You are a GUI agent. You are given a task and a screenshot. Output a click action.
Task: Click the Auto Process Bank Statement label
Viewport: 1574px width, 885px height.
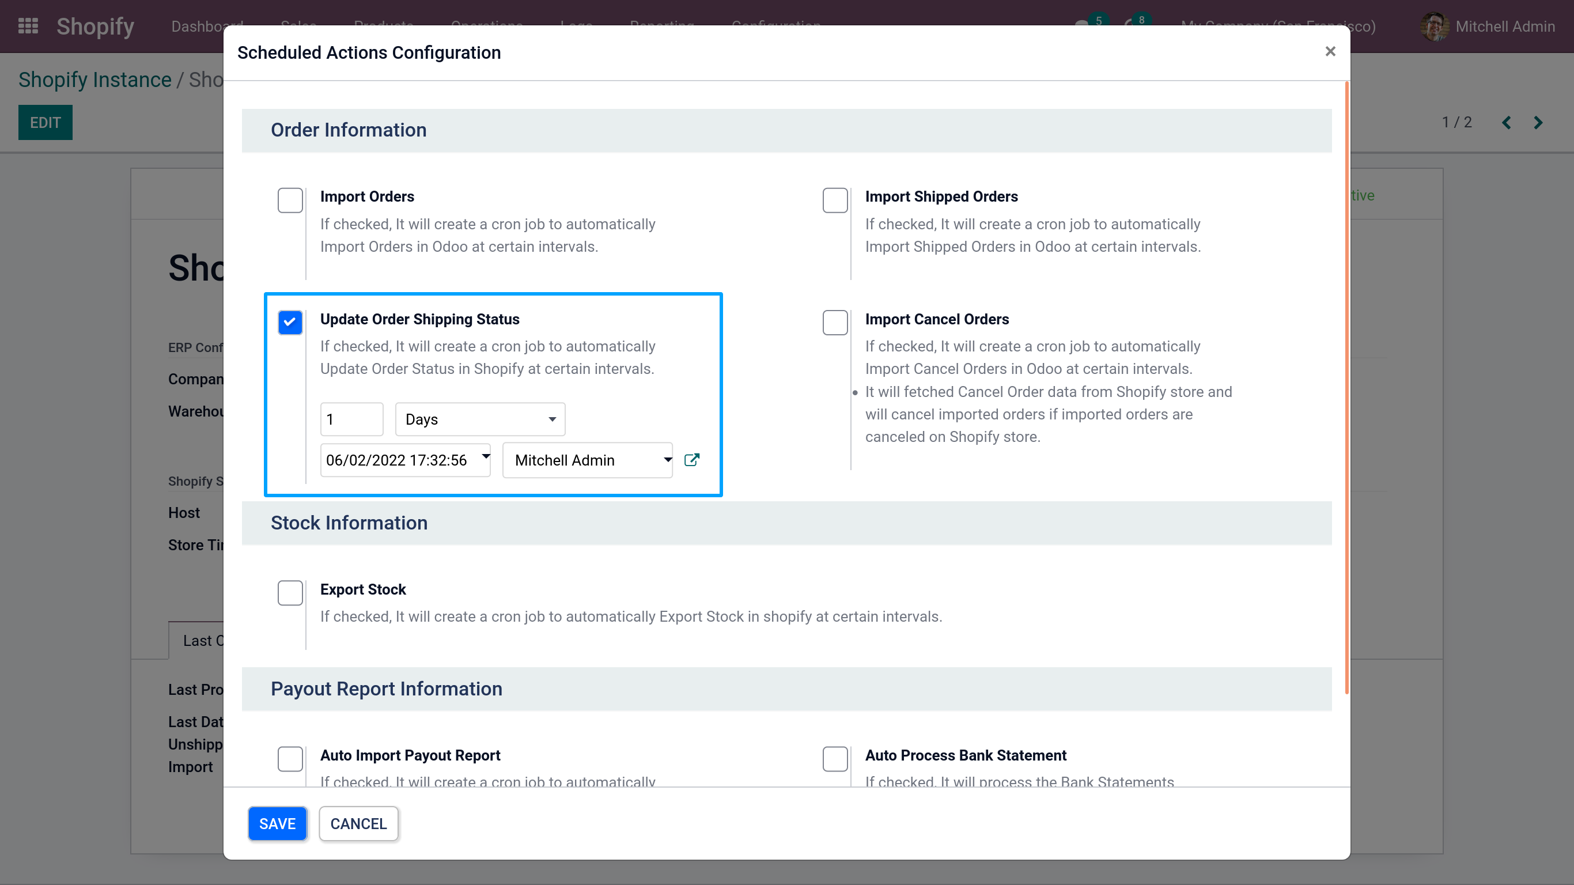pyautogui.click(x=966, y=755)
